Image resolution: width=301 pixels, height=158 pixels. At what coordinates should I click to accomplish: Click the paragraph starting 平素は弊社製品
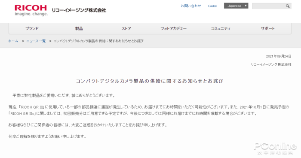pyautogui.click(x=64, y=95)
